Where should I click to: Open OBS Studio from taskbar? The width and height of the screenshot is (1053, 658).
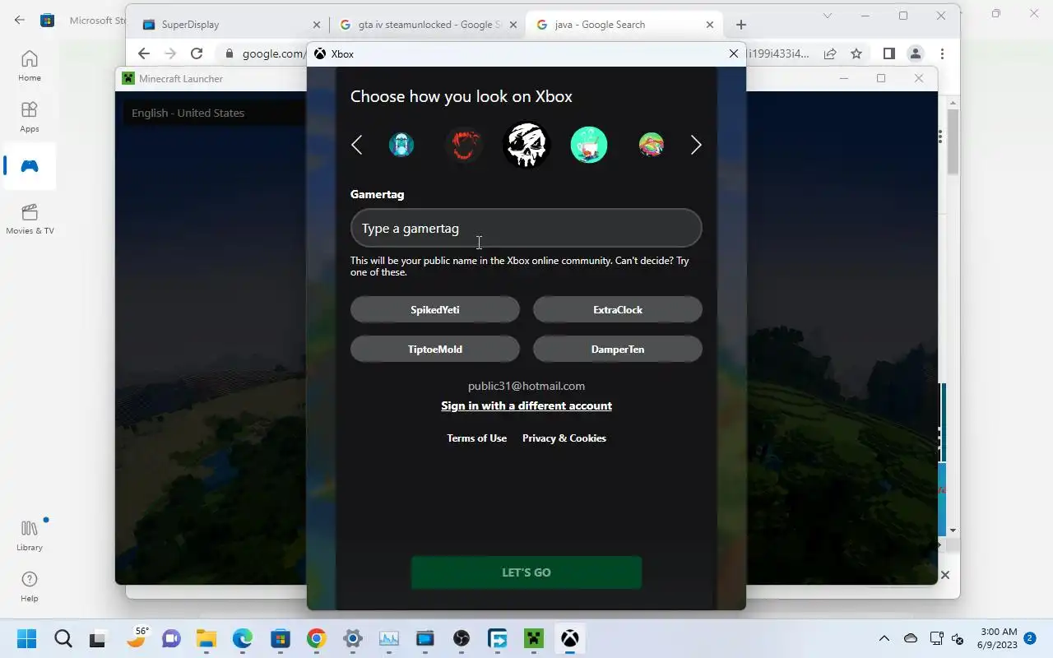pyautogui.click(x=462, y=639)
